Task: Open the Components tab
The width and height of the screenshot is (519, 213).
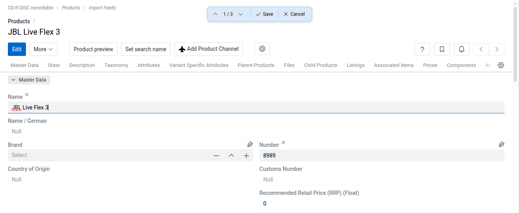Action: point(461,65)
